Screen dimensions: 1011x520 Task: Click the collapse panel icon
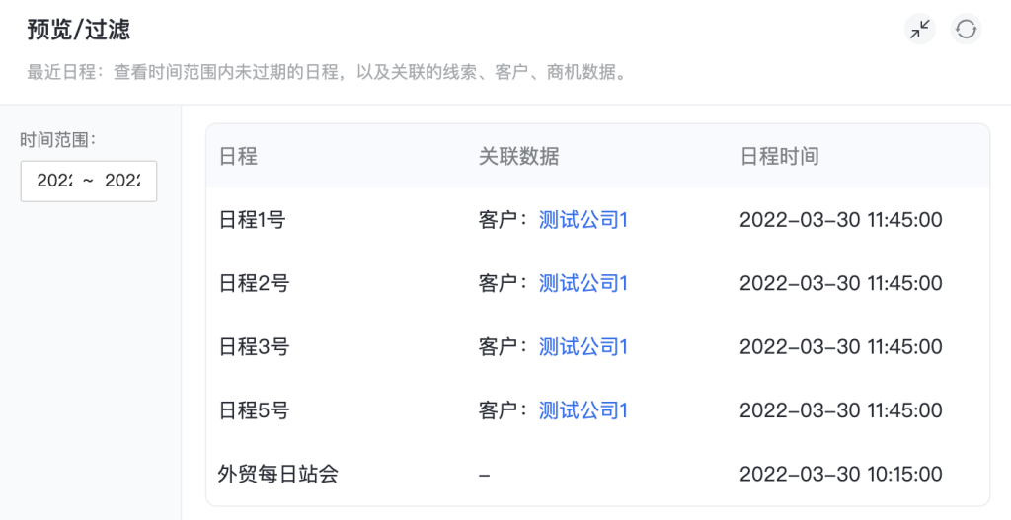[x=920, y=30]
